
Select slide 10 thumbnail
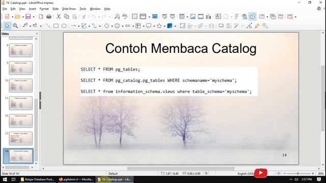(21, 85)
